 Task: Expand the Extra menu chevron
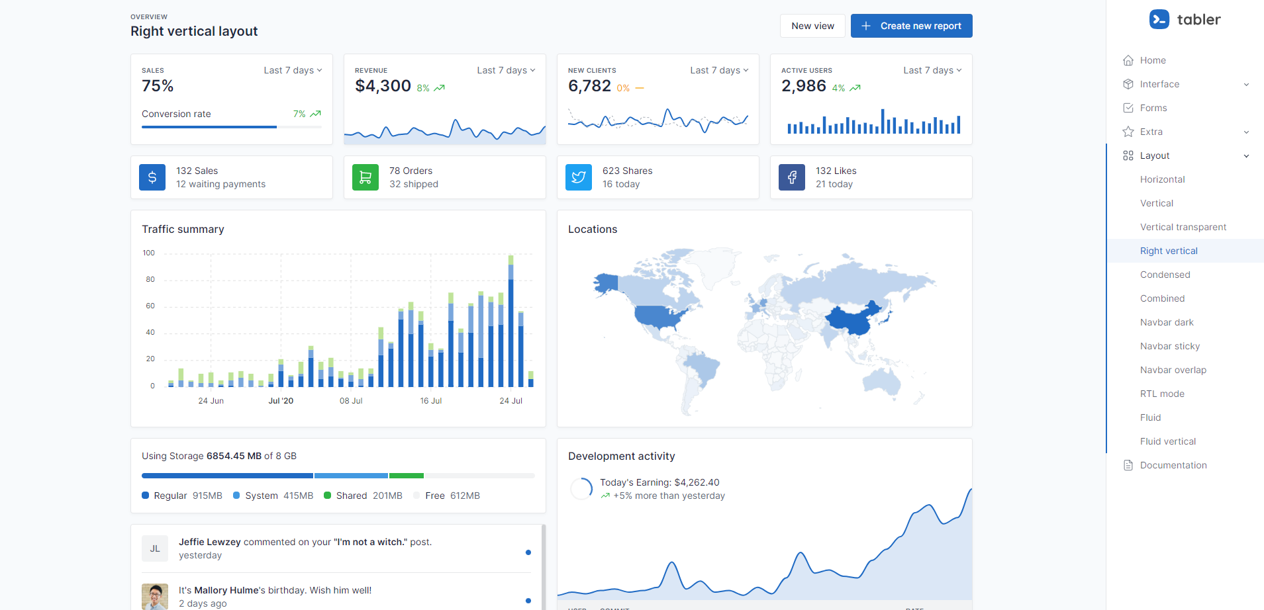tap(1246, 132)
